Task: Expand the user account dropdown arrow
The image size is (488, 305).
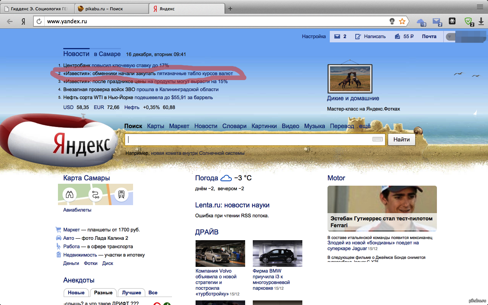Action: click(x=450, y=37)
